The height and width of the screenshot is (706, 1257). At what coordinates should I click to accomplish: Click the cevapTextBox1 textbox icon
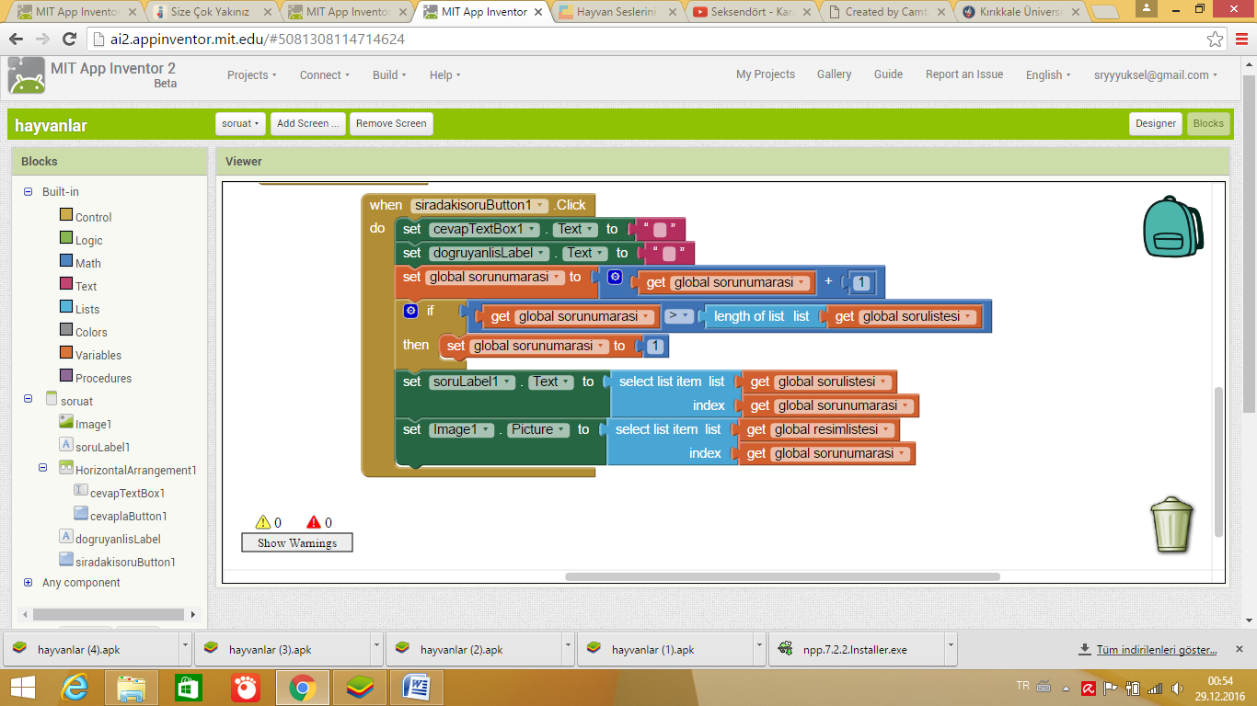tap(81, 491)
